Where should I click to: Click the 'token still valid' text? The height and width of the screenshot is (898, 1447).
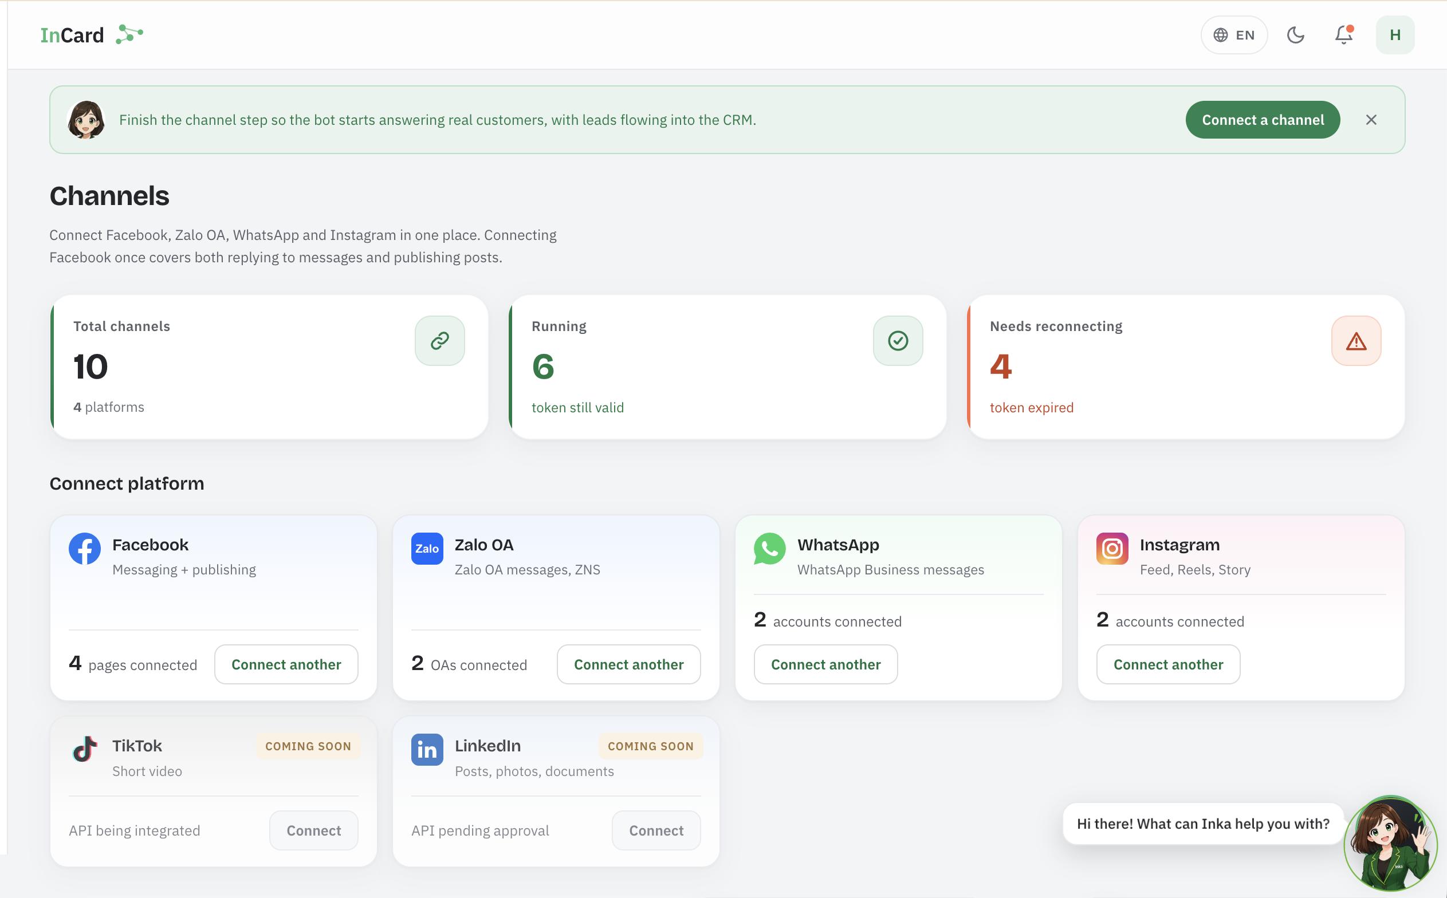pos(577,407)
